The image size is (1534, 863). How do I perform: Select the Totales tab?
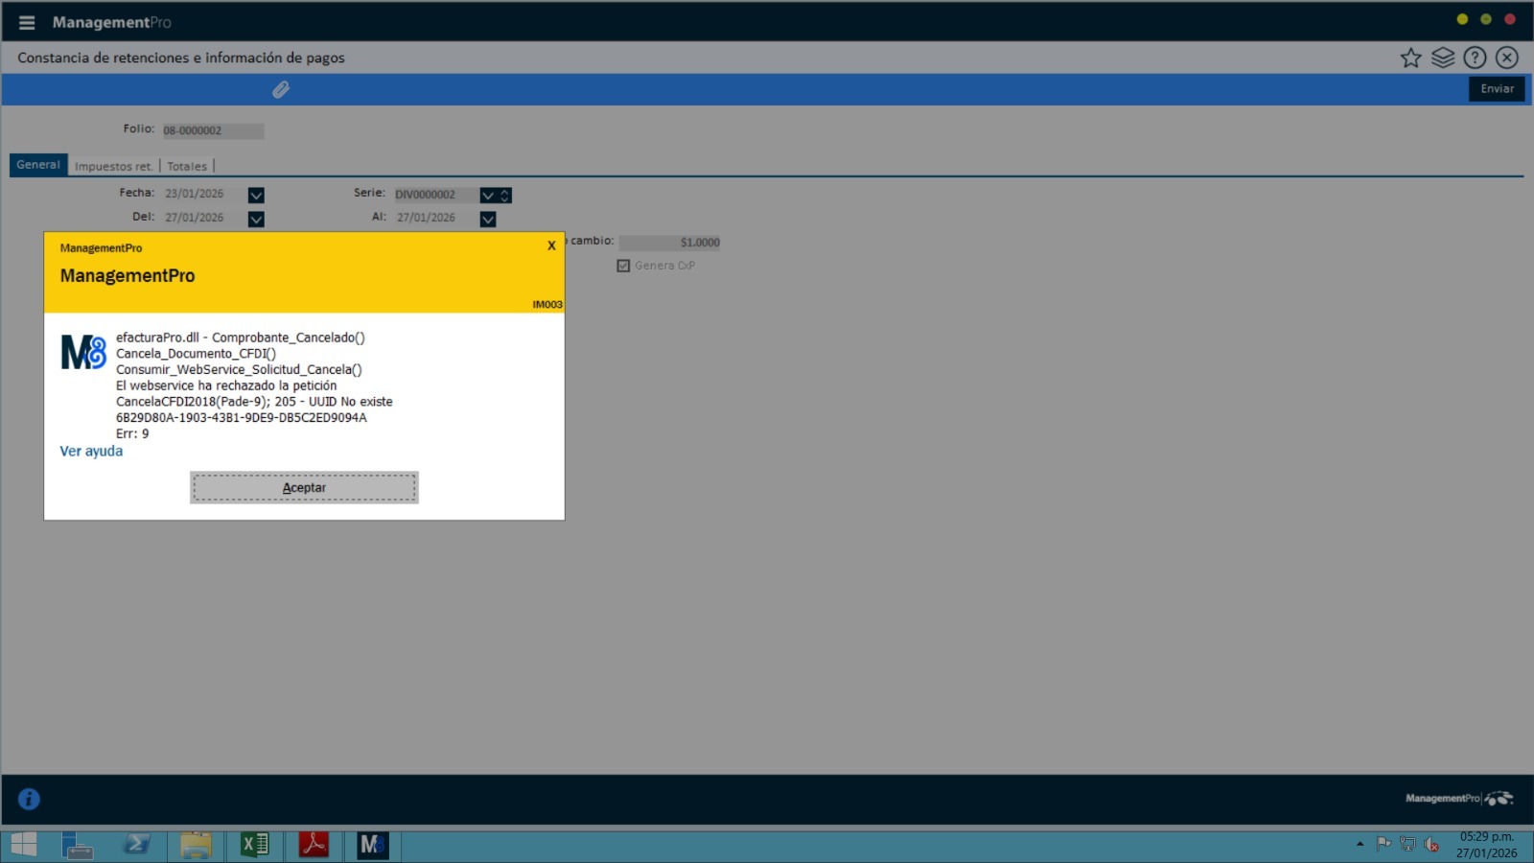[x=187, y=166]
